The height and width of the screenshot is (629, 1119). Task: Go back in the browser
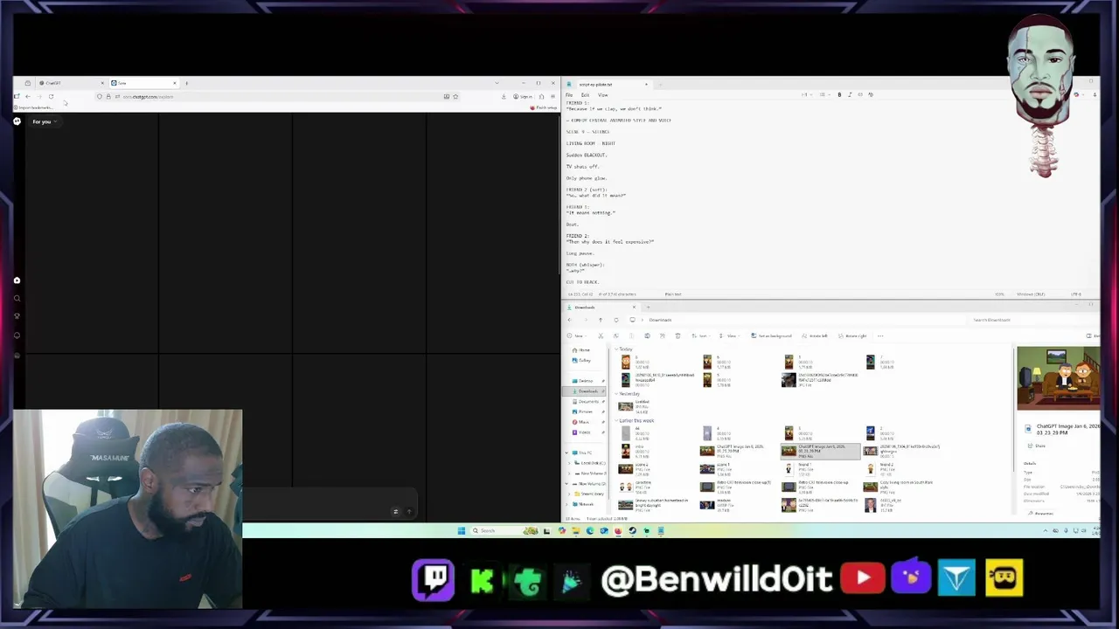click(x=28, y=96)
